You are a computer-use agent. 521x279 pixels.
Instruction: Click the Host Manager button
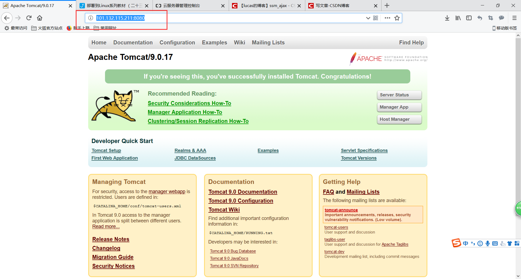(399, 119)
